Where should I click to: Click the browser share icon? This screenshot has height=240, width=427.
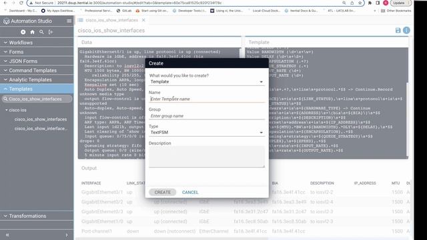click(352, 3)
